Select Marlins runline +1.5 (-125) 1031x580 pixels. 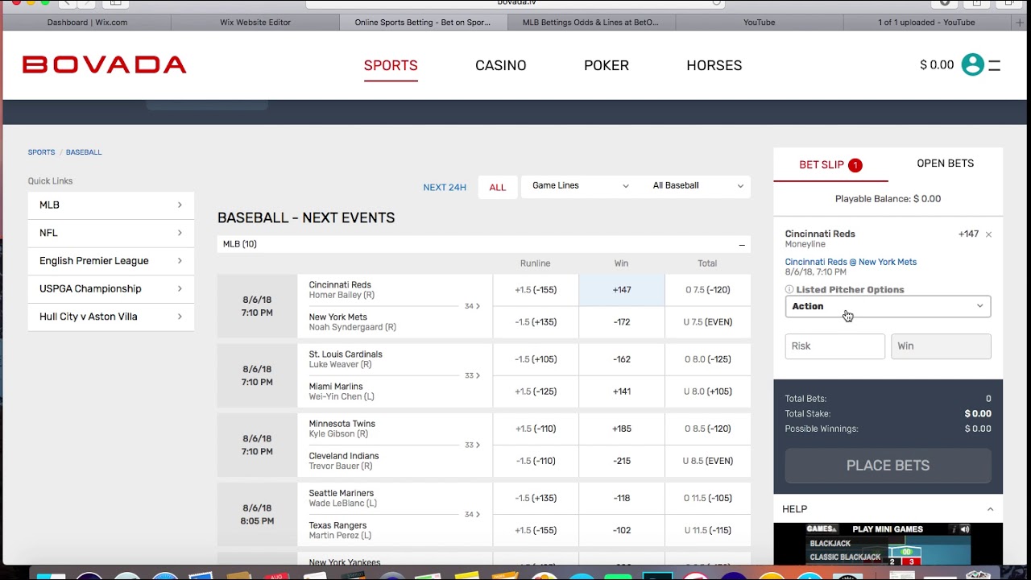pos(536,391)
